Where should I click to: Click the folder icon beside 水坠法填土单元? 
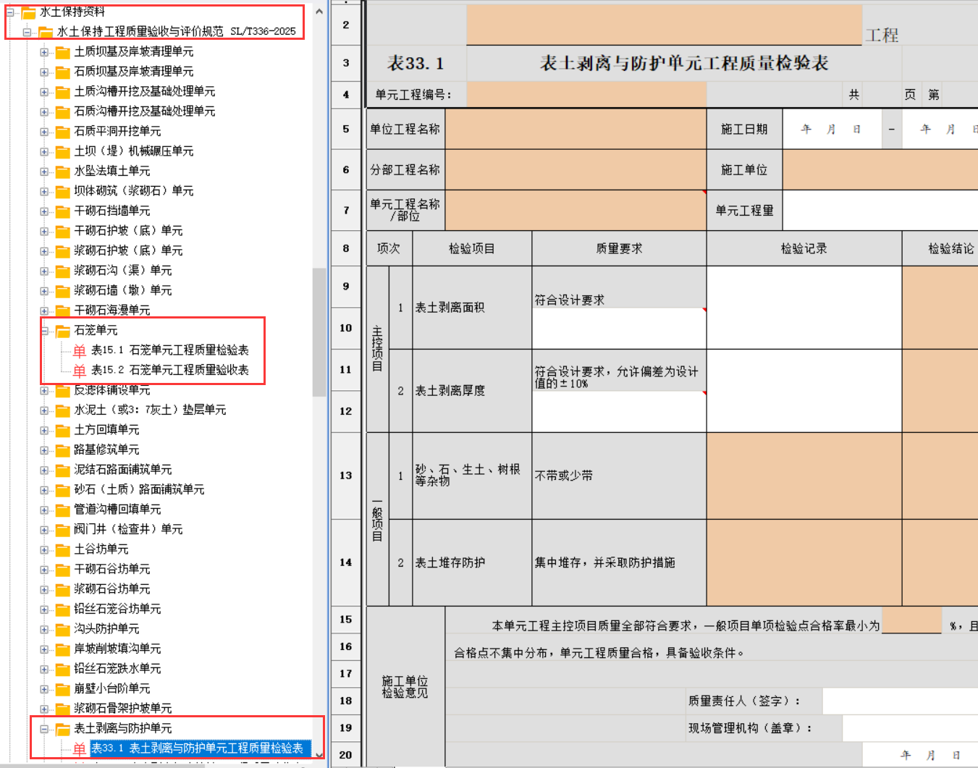[63, 172]
